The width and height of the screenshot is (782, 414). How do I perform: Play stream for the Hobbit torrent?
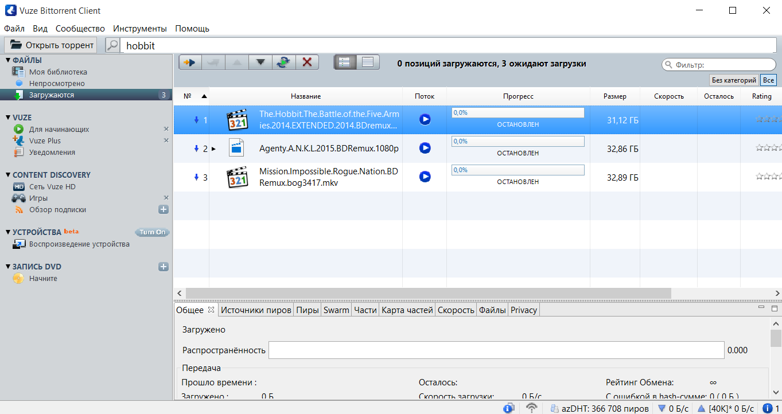click(425, 119)
